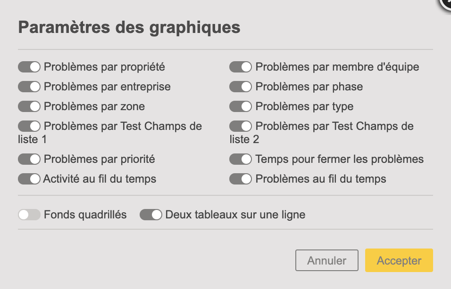Toggle Problèmes par propriété switch
The image size is (451, 289).
[x=29, y=67]
